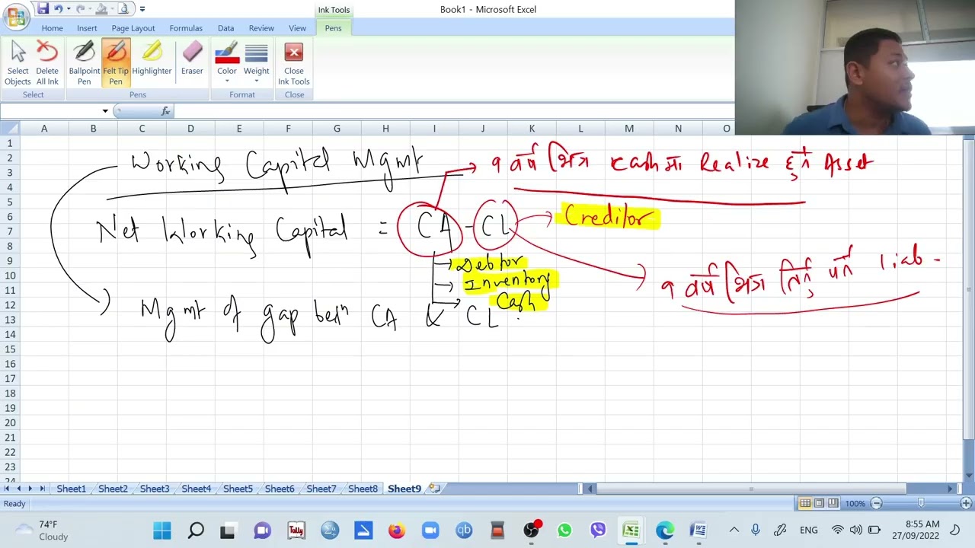Viewport: 975px width, 548px height.
Task: Redo the last action
Action: [80, 9]
